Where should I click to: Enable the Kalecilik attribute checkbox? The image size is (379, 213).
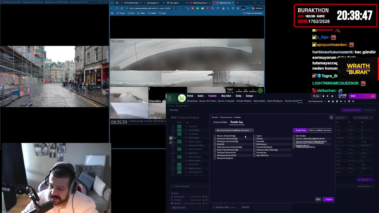(215, 144)
